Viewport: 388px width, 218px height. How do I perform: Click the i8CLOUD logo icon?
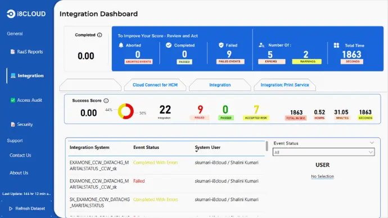coord(11,14)
